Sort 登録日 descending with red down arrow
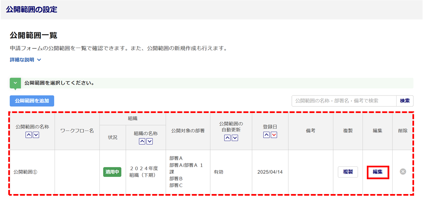 click(274, 135)
